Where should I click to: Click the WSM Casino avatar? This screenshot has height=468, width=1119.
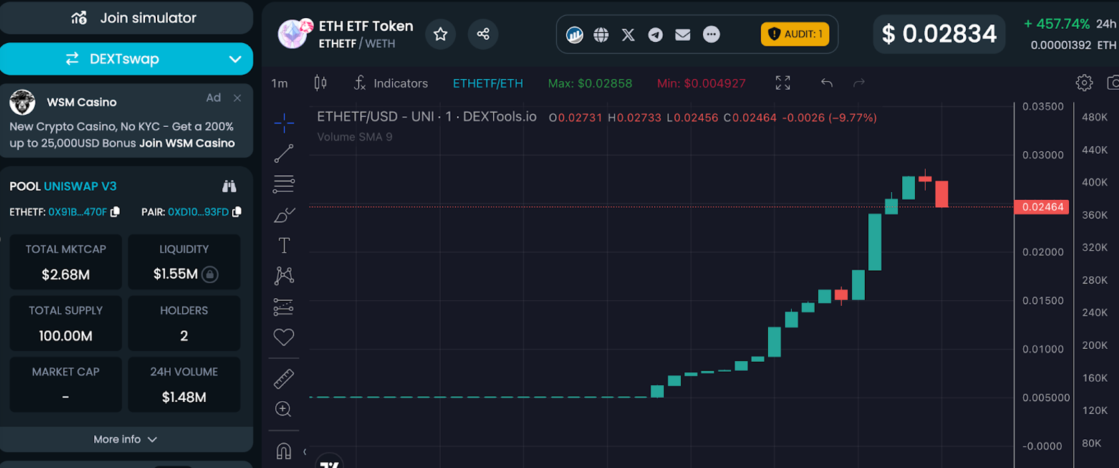(22, 102)
